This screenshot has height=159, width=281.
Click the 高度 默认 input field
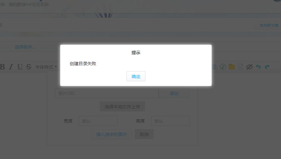pos(170,121)
